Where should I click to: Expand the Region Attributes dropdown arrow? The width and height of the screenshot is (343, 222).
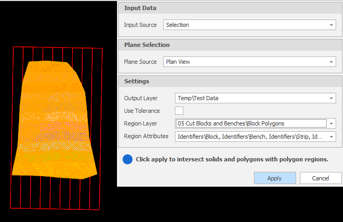pyautogui.click(x=331, y=137)
